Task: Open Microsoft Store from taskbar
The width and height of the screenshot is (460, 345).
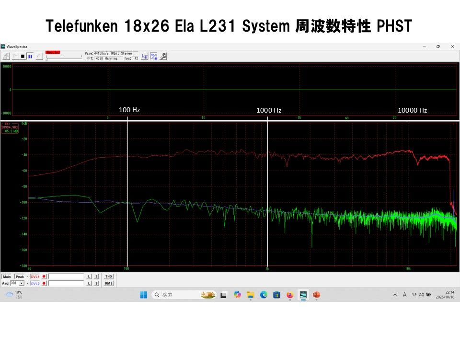Action: click(276, 295)
